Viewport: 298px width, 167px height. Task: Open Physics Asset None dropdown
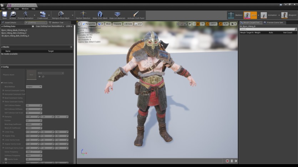(x=51, y=73)
